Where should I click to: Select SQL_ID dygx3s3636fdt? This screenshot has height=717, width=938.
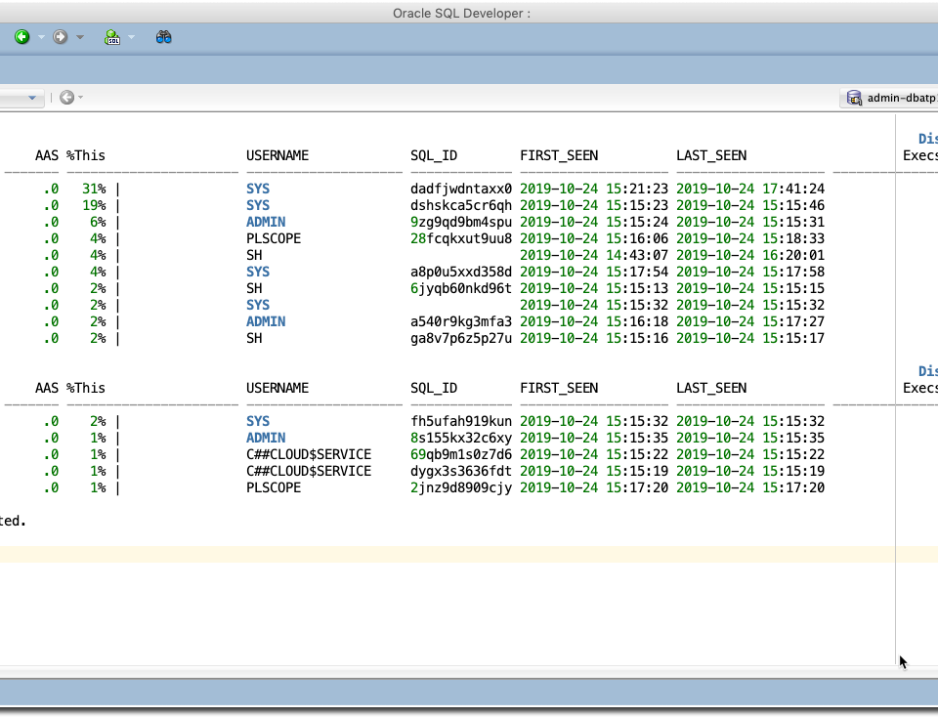coord(460,471)
